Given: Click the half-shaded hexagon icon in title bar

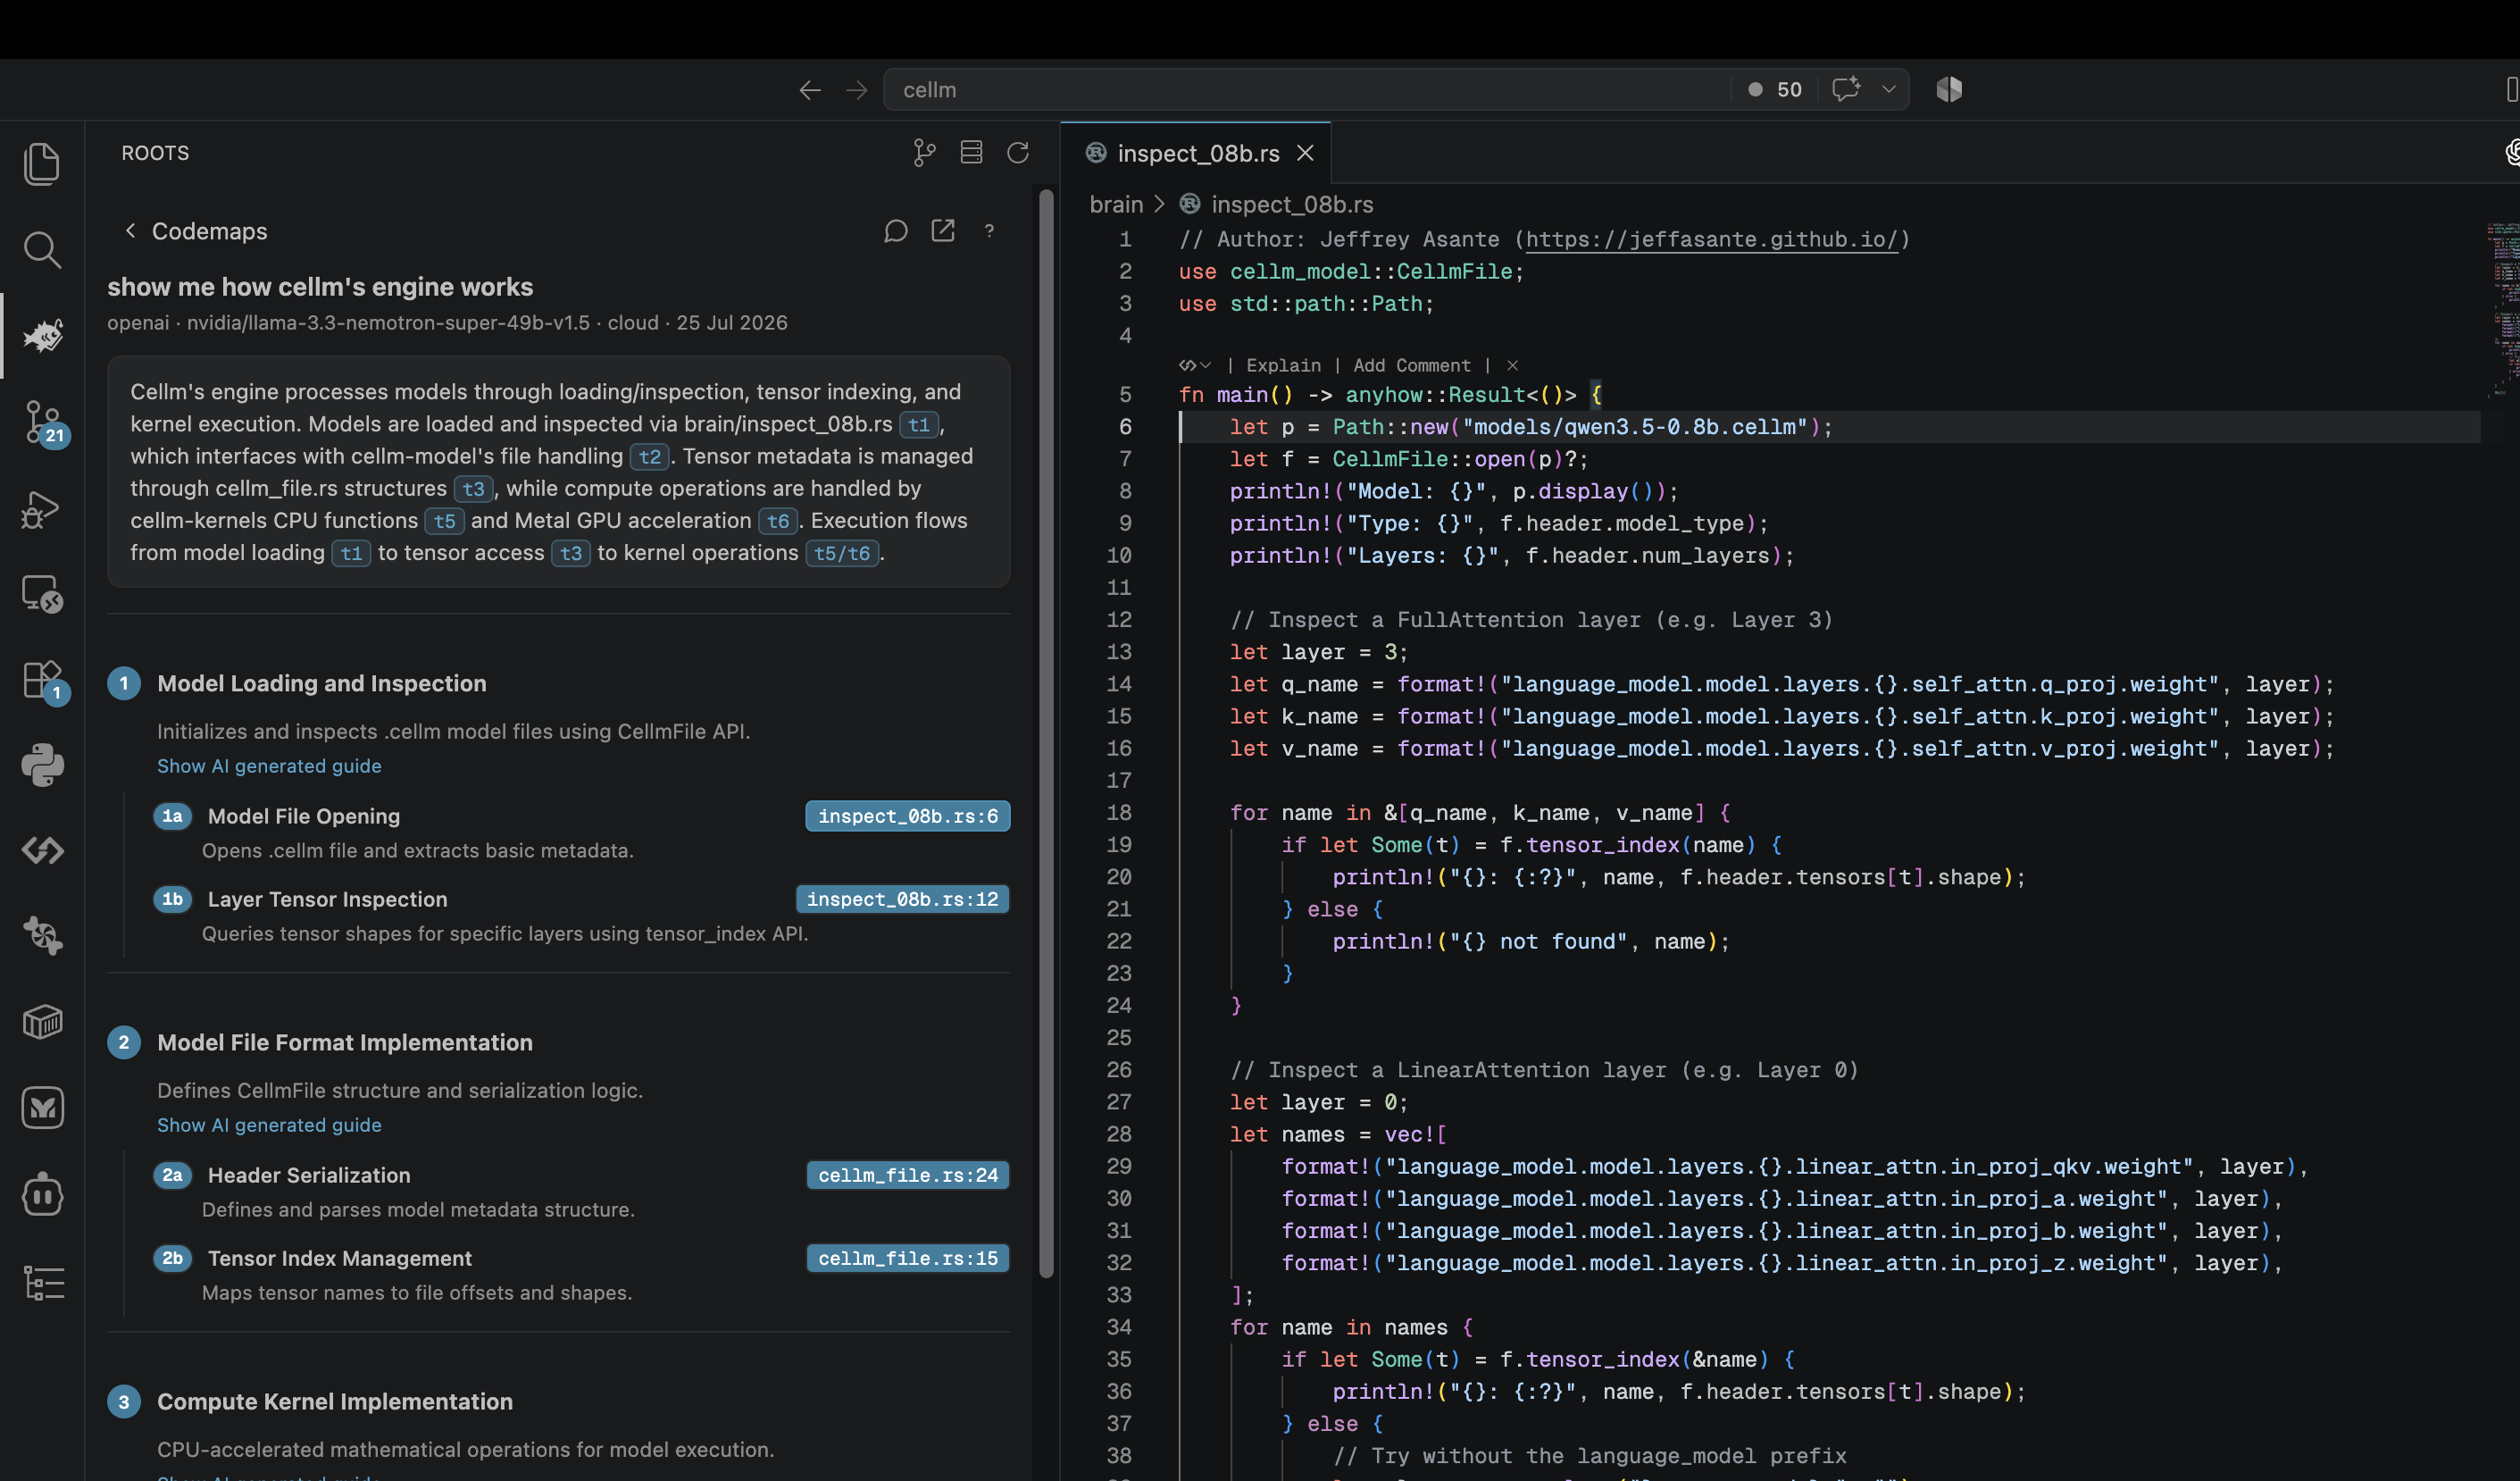Looking at the screenshot, I should point(1948,89).
